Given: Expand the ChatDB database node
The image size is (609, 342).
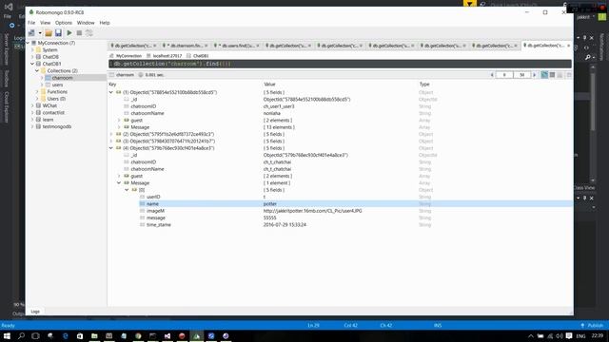Looking at the screenshot, I should point(32,57).
